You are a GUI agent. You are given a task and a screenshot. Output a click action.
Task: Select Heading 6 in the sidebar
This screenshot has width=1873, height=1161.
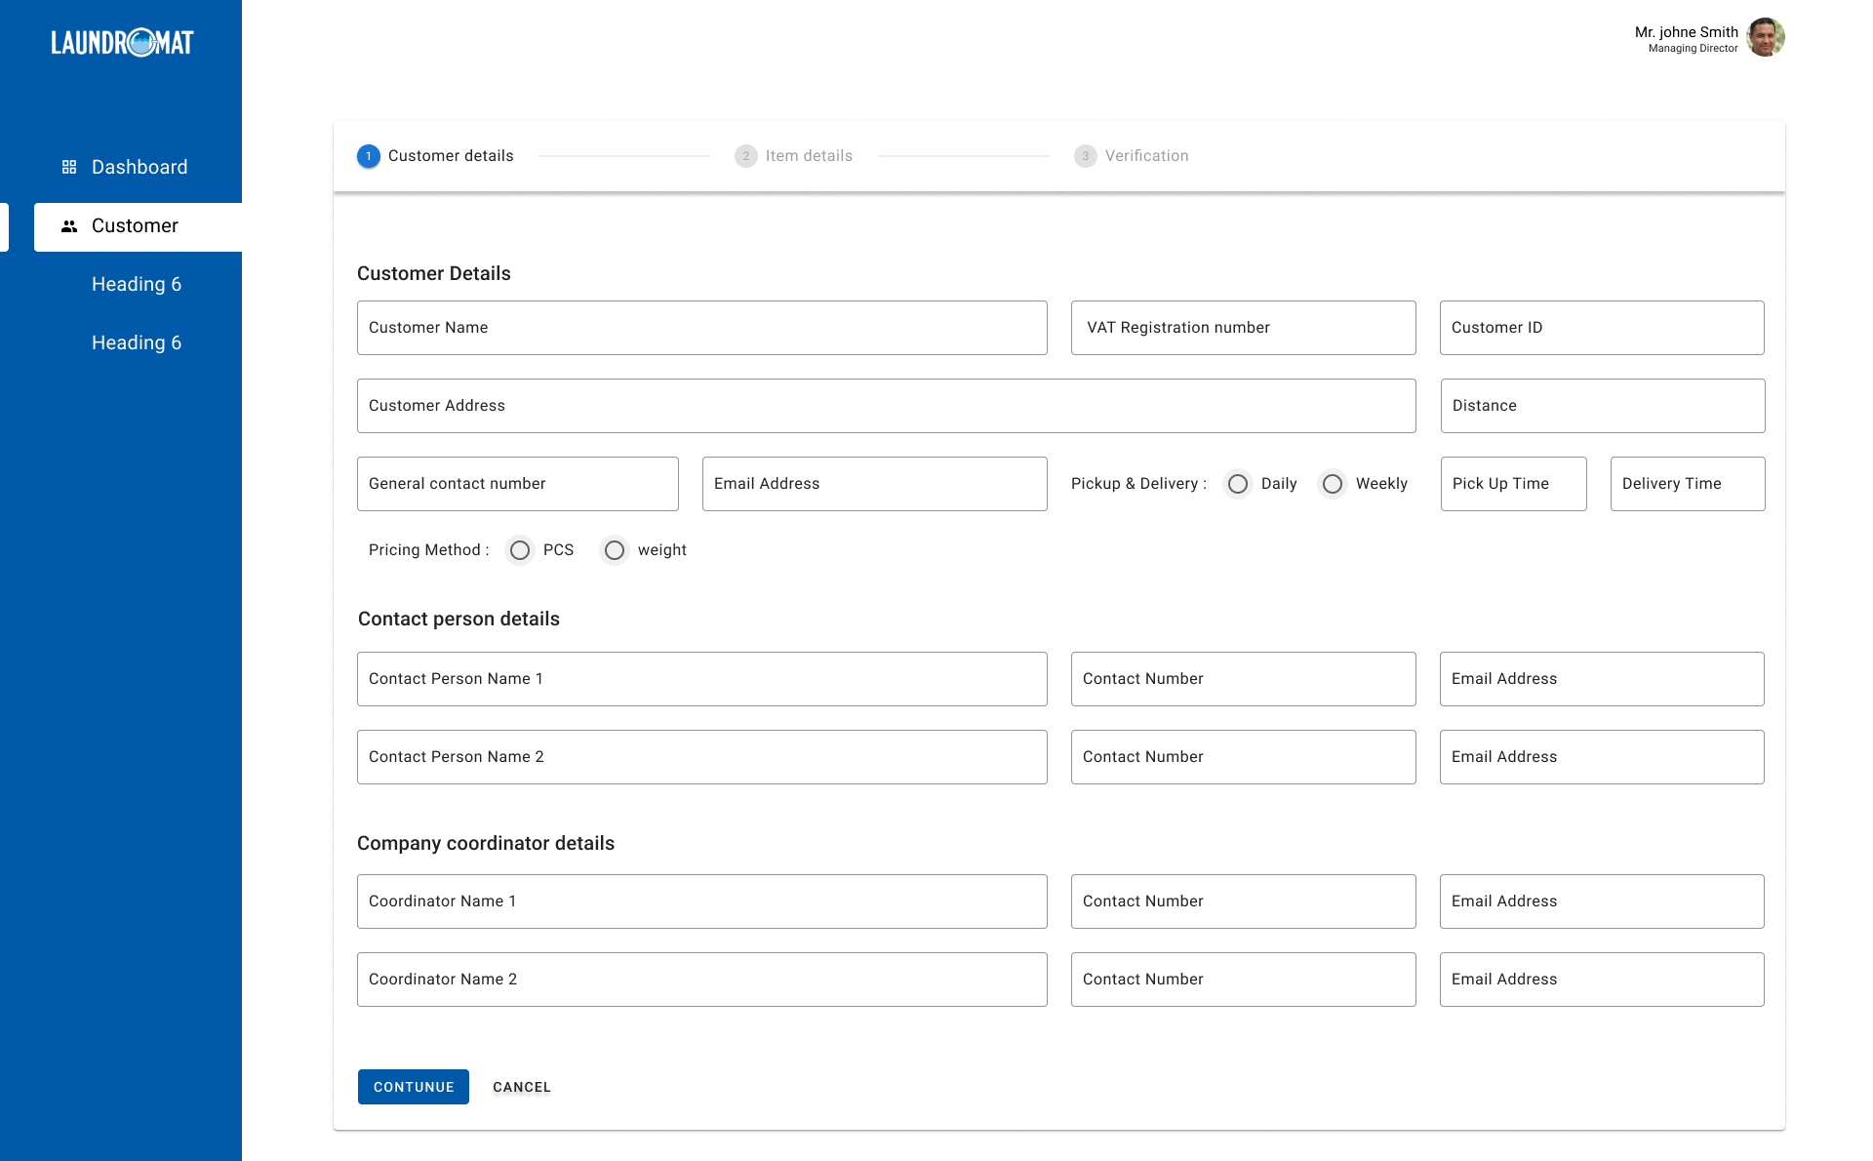tap(137, 284)
